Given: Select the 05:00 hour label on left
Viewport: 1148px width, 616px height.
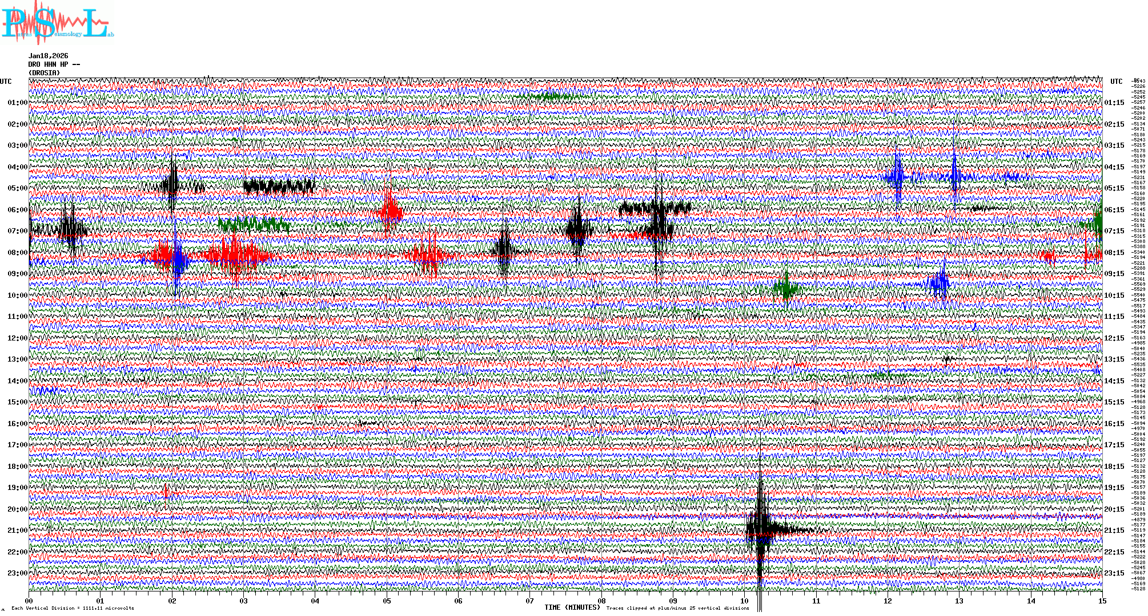Looking at the screenshot, I should pos(17,188).
